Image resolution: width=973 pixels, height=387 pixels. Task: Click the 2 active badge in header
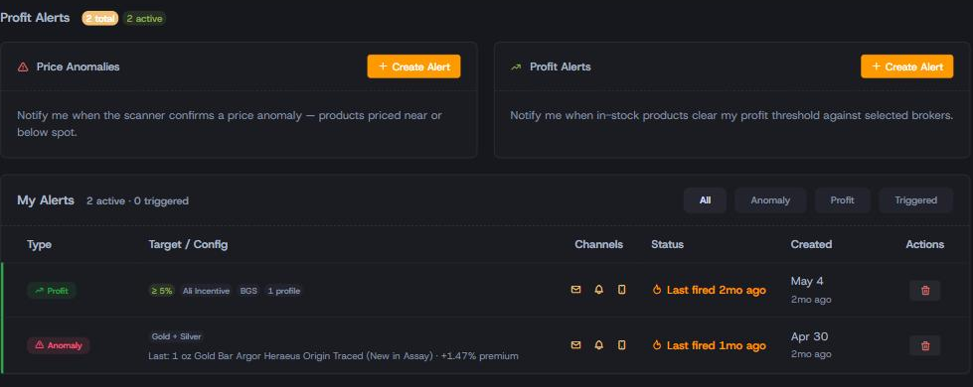point(144,19)
